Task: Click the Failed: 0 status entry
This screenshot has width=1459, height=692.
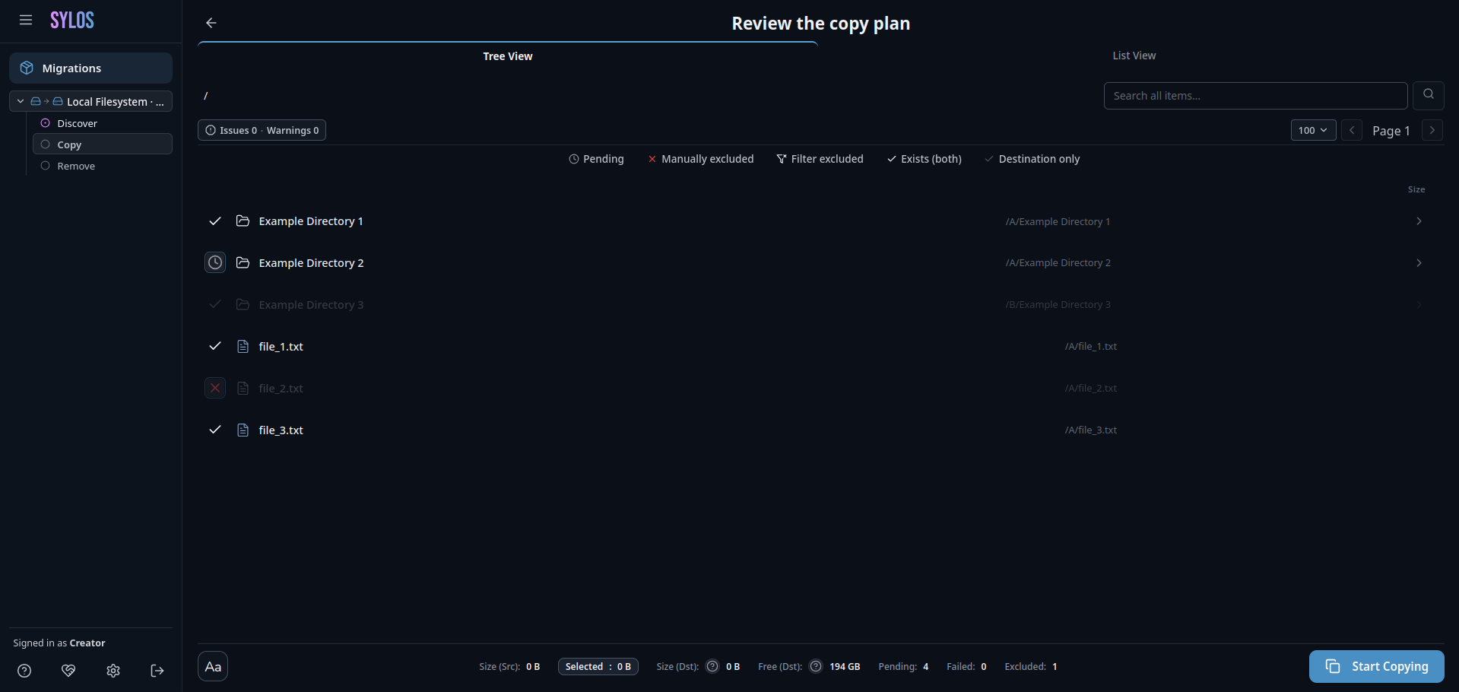Action: (966, 666)
